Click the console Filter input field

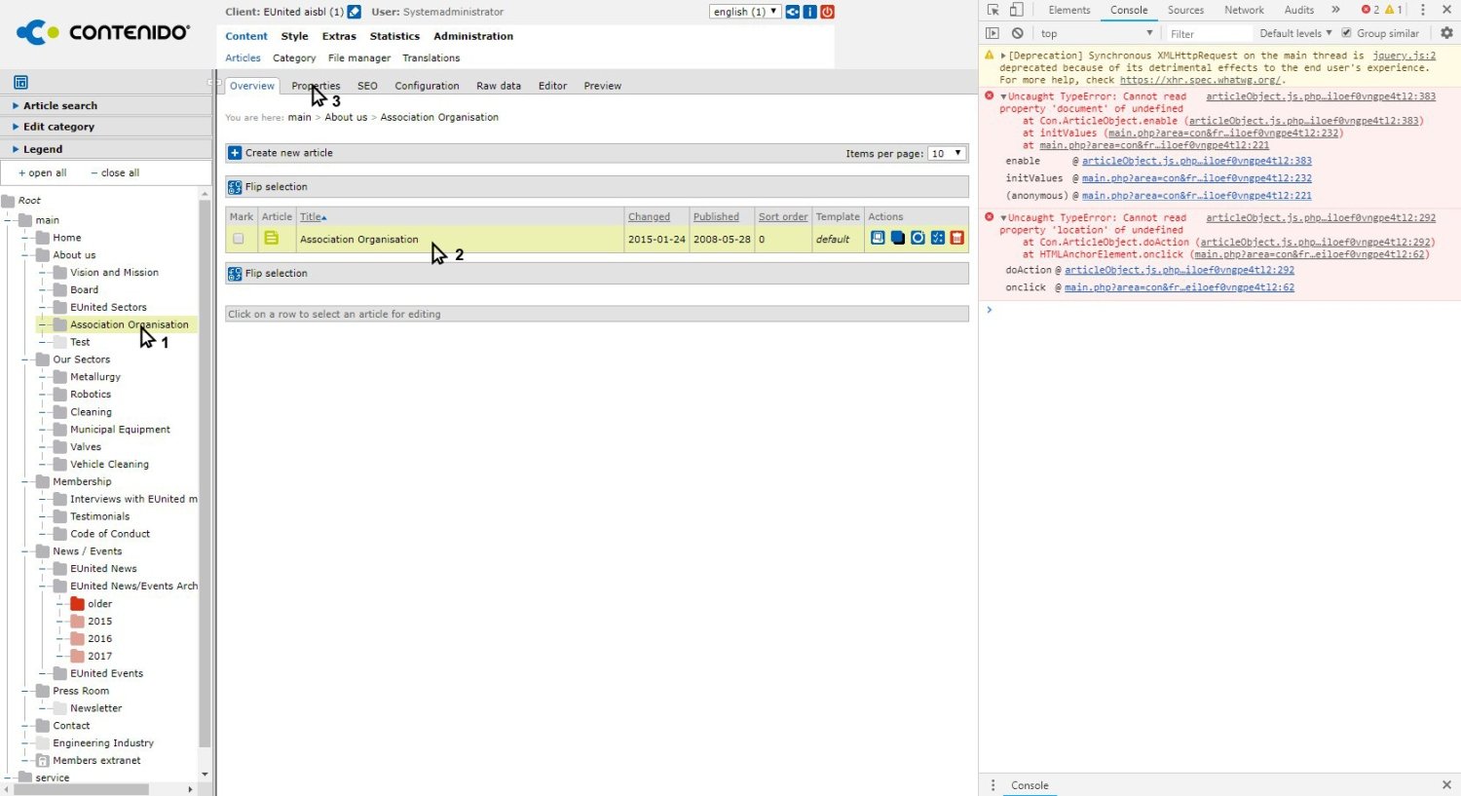pyautogui.click(x=1208, y=33)
